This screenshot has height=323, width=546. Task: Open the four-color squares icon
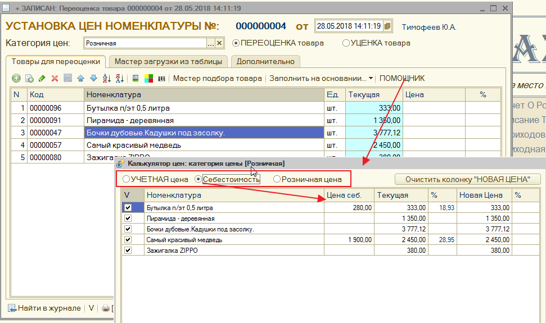[x=148, y=78]
